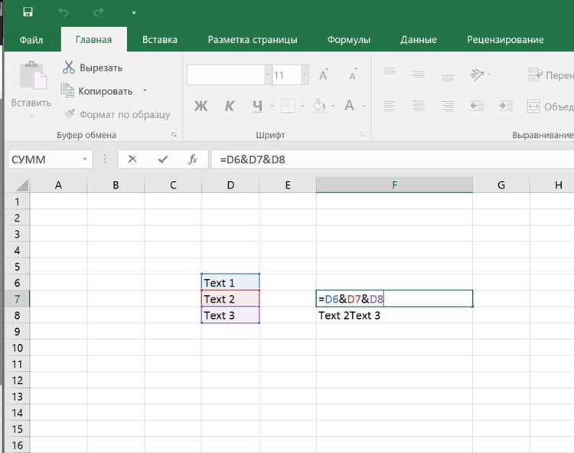Screen dimensions: 574x453
Task: Open the Рецензирование tab
Action: [505, 40]
